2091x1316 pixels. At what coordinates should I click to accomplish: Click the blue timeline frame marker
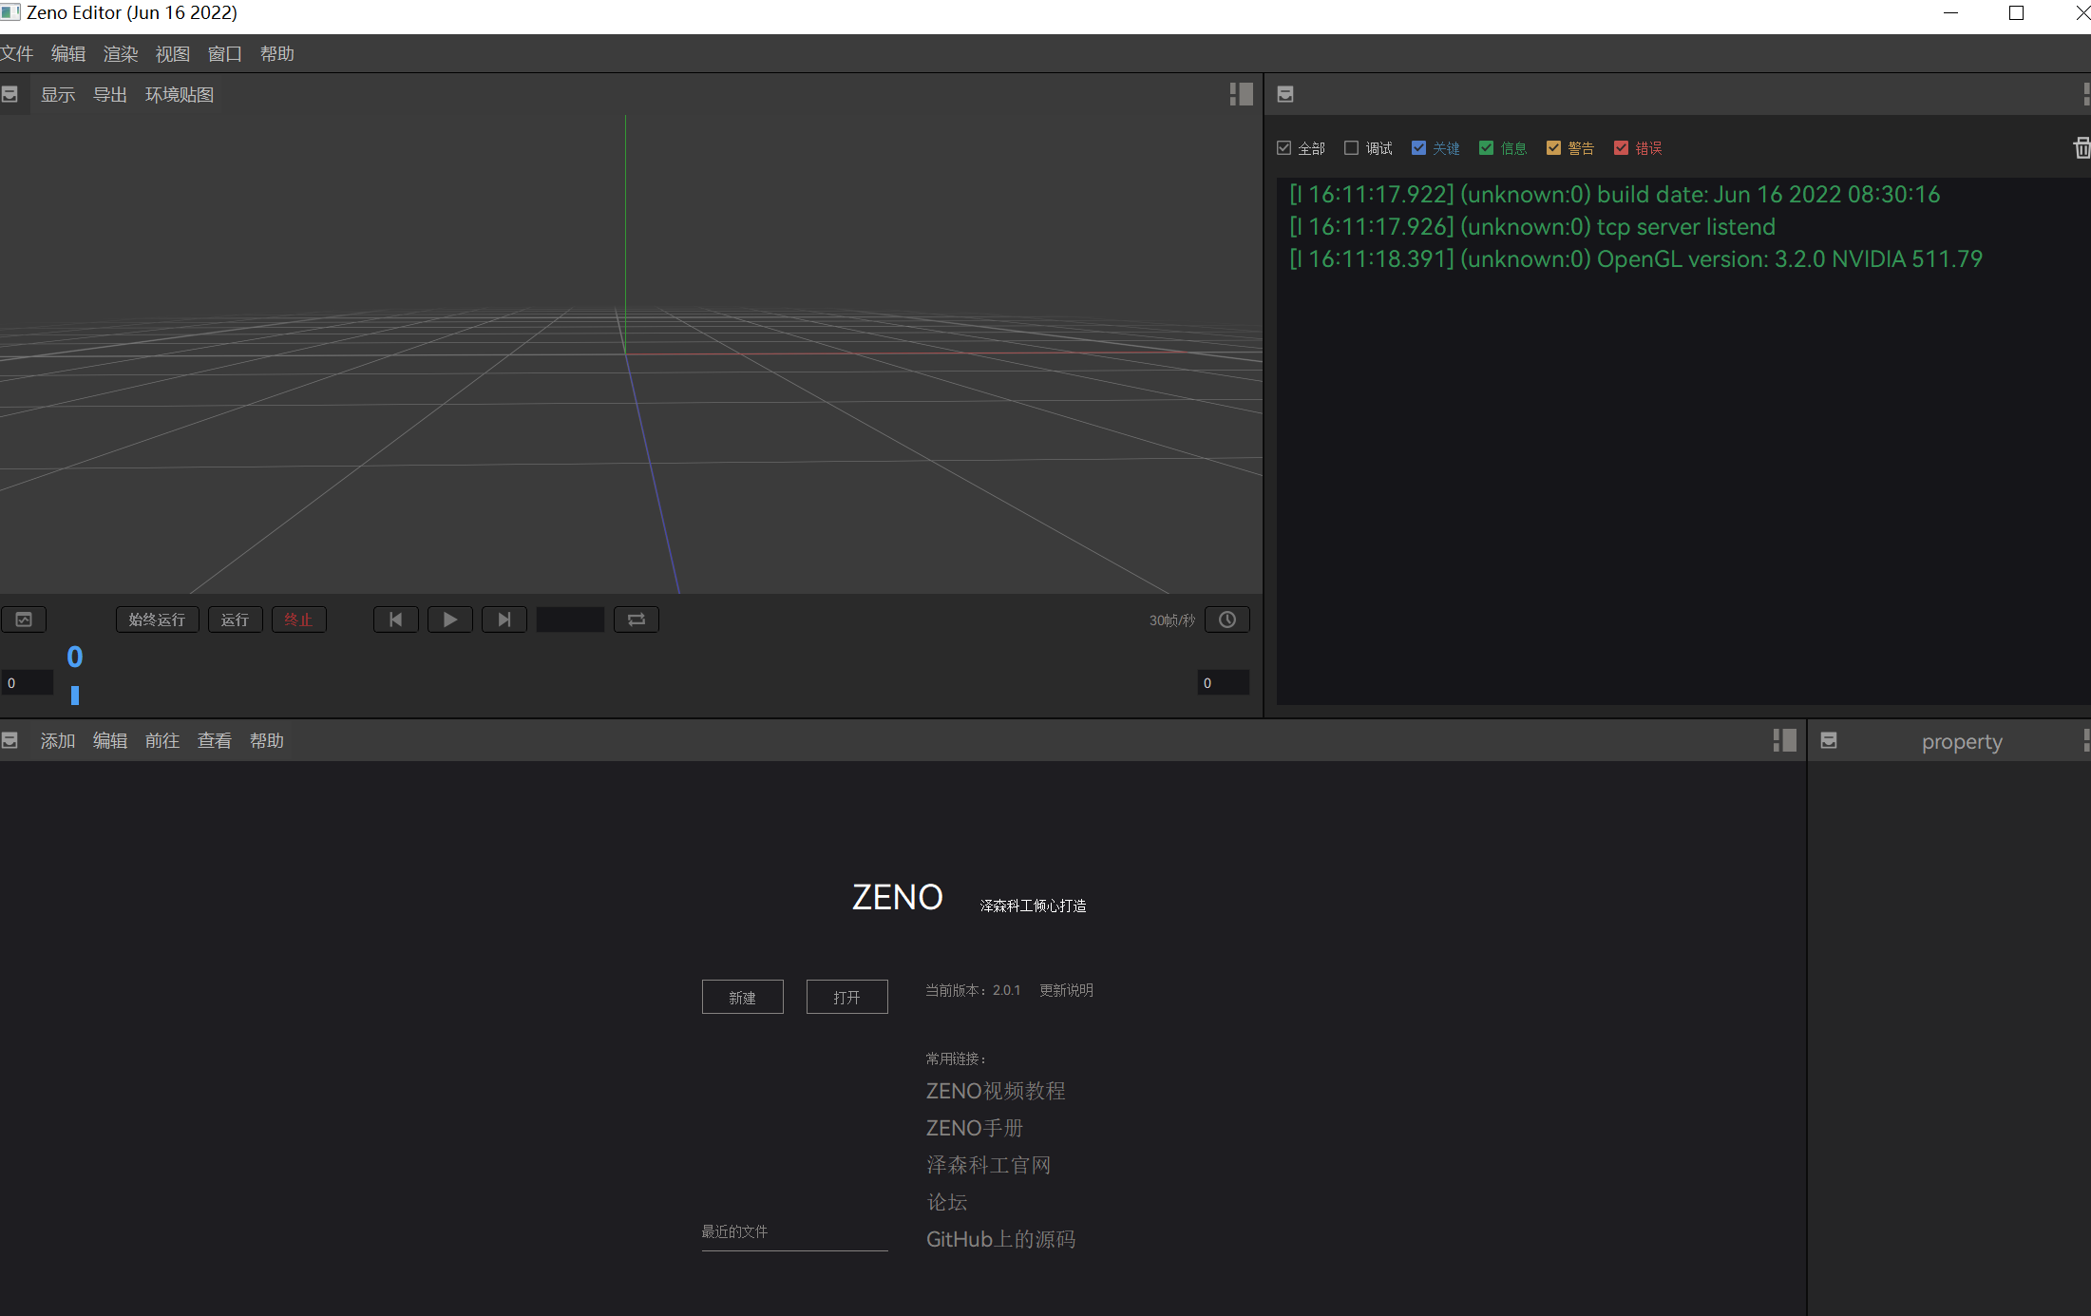coord(75,696)
